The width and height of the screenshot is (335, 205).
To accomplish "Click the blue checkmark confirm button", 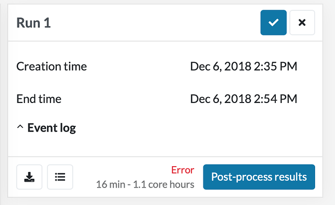I will [273, 23].
